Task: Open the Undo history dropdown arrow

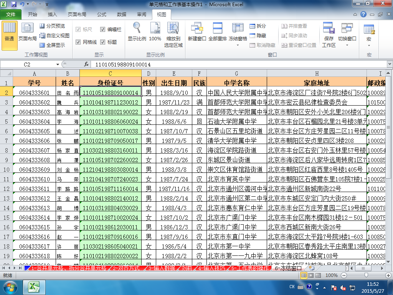Action: (28, 4)
